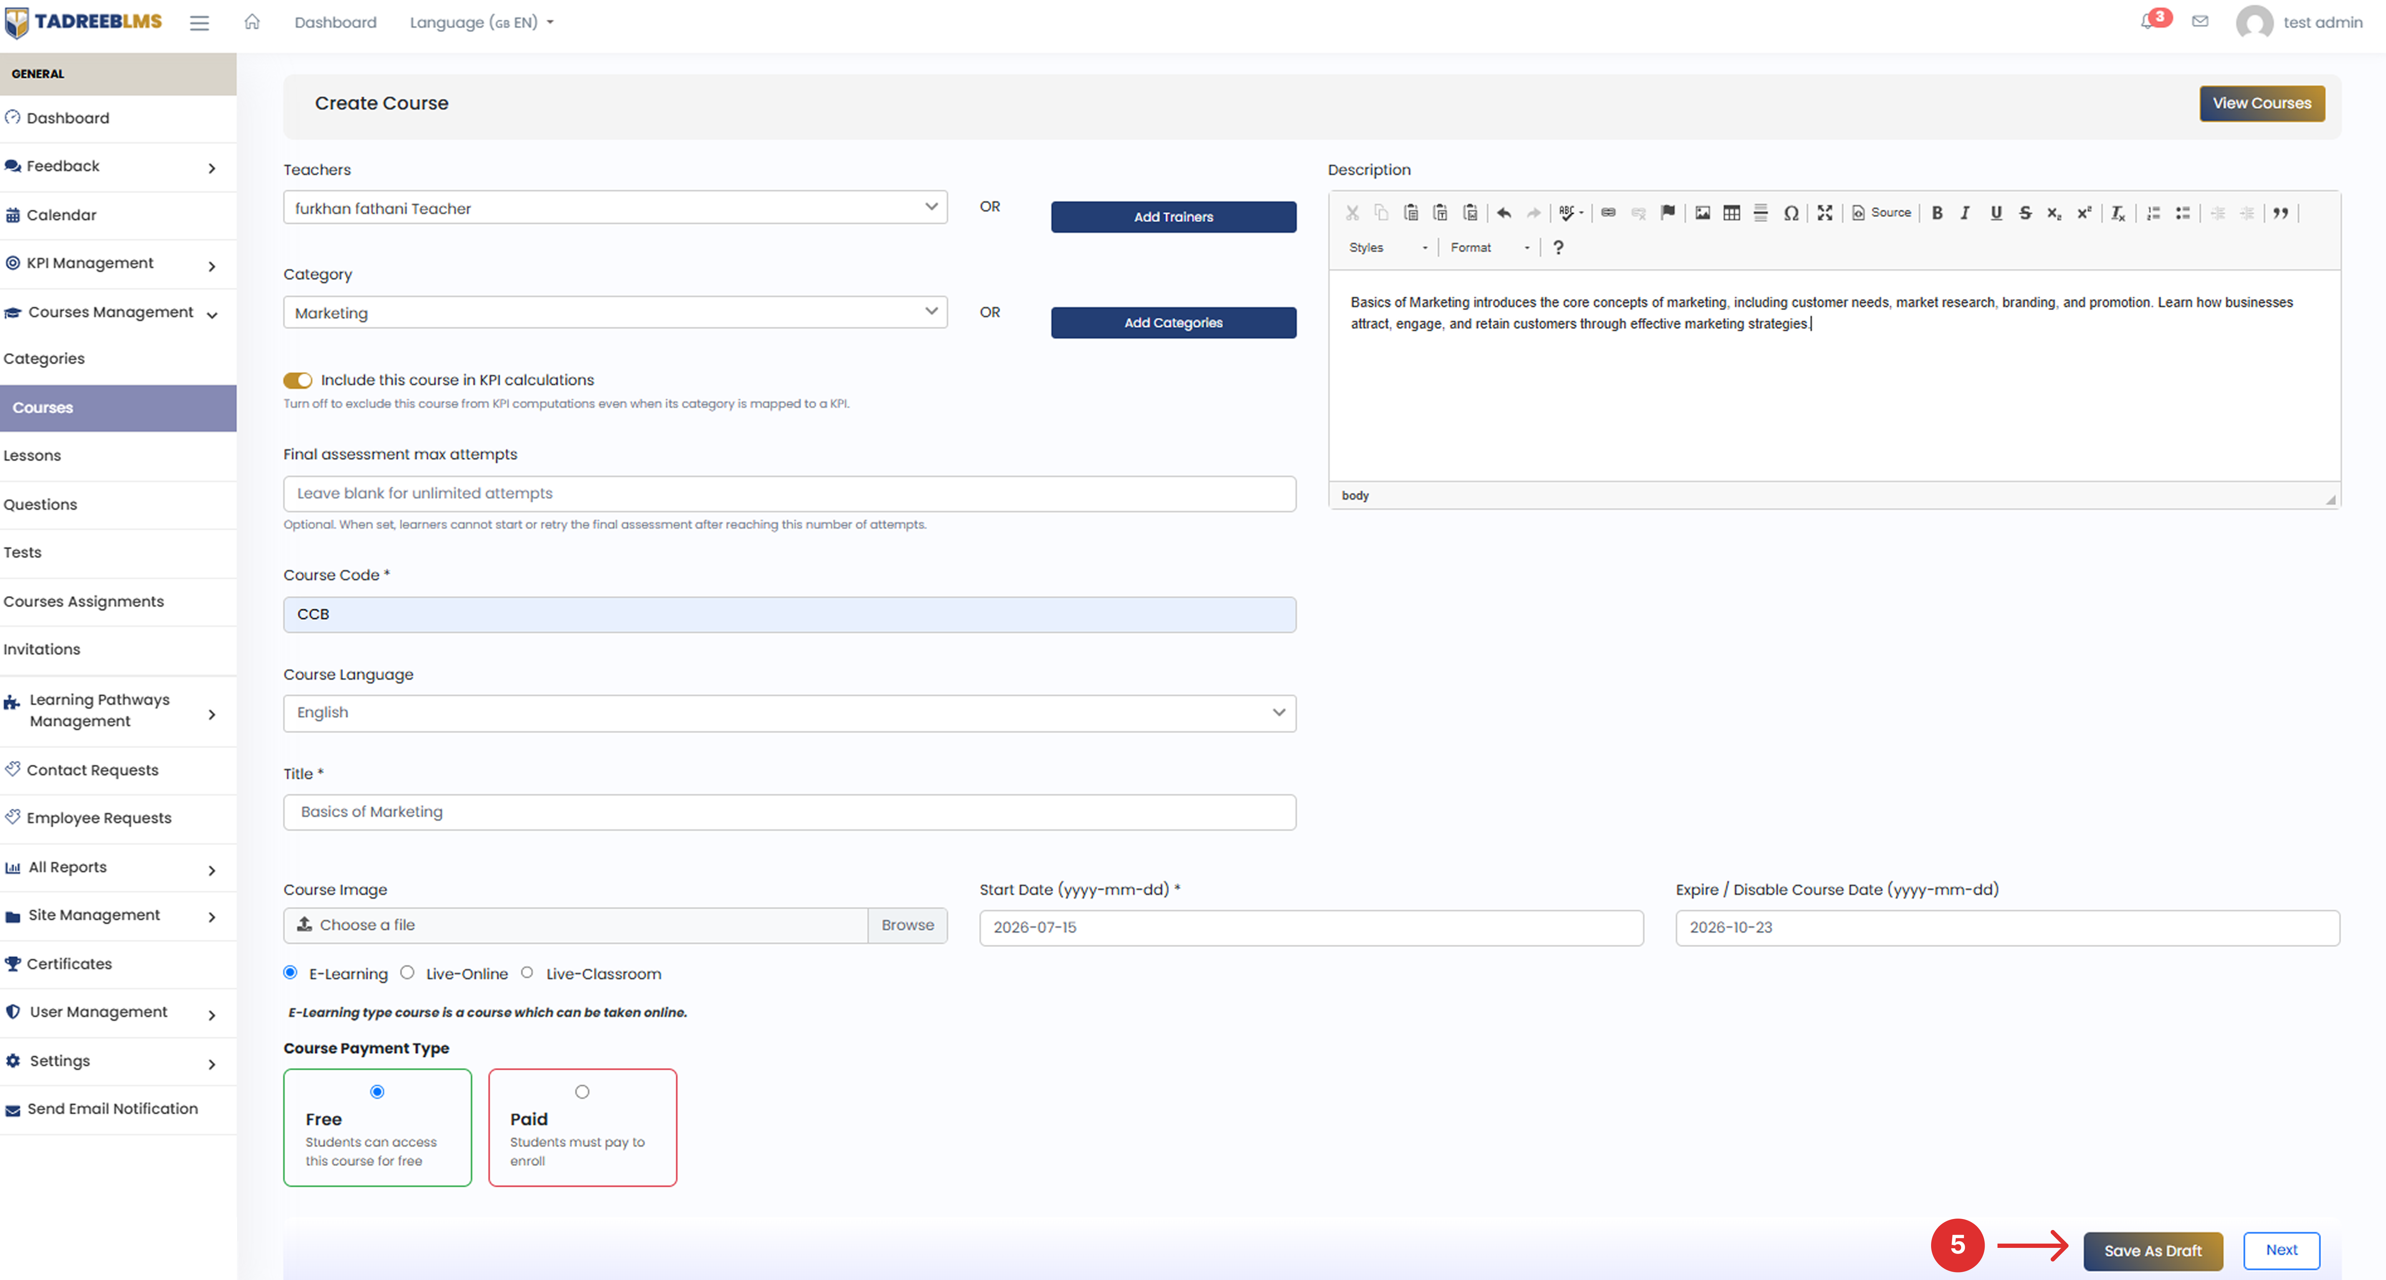Click the View Courses button
Image resolution: width=2386 pixels, height=1280 pixels.
[x=2261, y=104]
